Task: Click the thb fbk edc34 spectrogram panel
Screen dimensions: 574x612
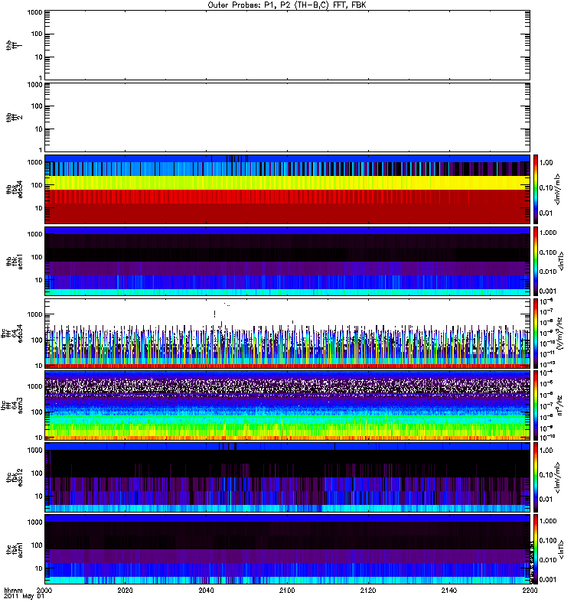Action: point(287,189)
